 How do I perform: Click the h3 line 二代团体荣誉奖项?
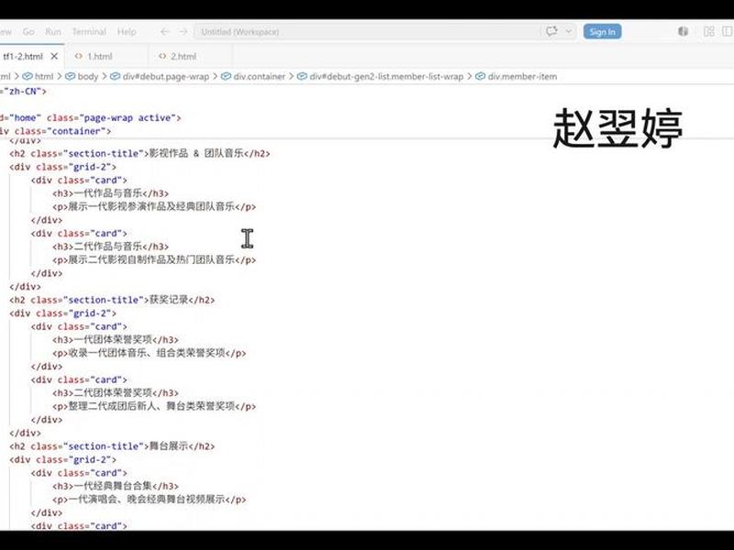pyautogui.click(x=116, y=393)
